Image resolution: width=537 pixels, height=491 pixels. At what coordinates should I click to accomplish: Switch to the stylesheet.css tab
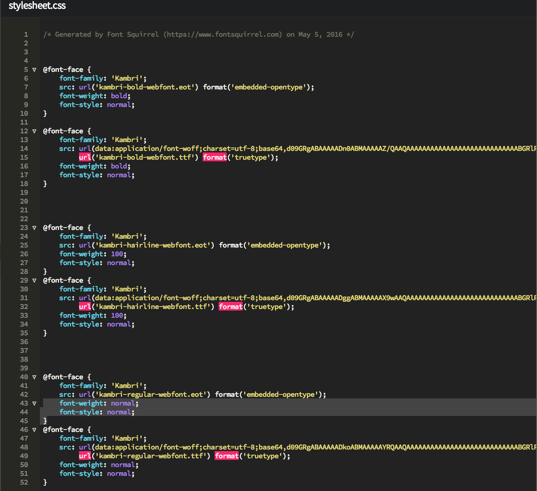pos(38,6)
